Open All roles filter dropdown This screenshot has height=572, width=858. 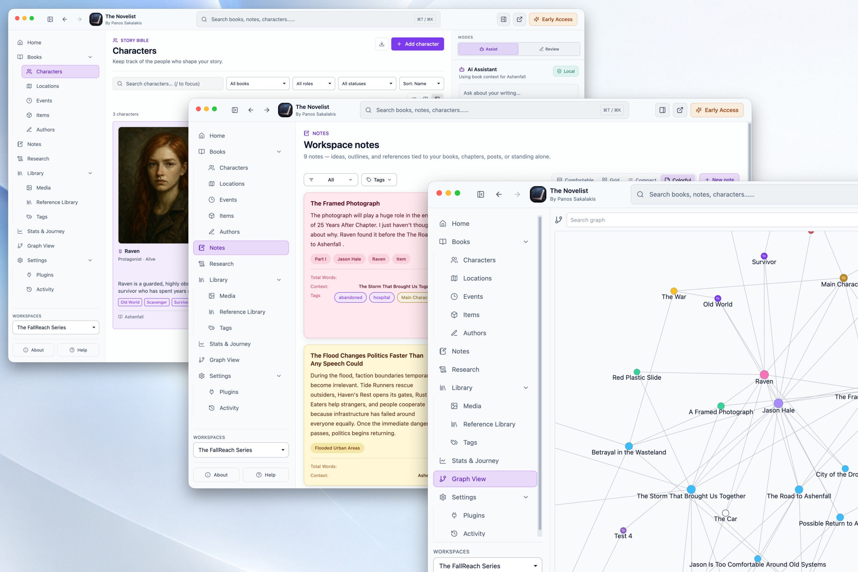coord(313,83)
